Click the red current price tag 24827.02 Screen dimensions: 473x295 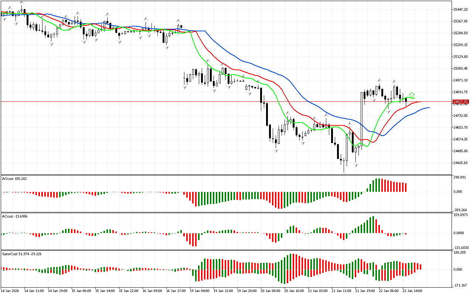pyautogui.click(x=460, y=101)
